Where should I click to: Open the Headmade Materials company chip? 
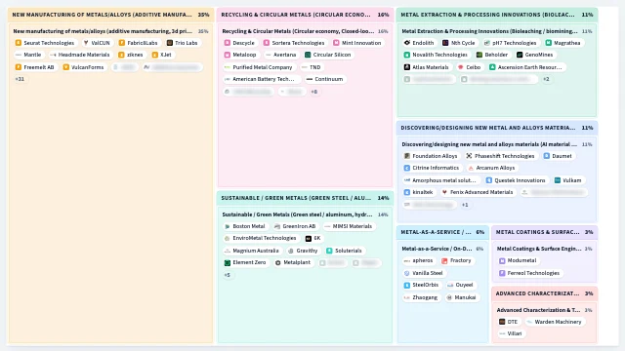pyautogui.click(x=80, y=55)
